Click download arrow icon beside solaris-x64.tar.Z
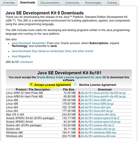The width and height of the screenshot is (138, 141). coord(79,125)
